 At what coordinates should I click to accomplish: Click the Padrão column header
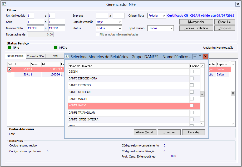[x=195, y=66]
